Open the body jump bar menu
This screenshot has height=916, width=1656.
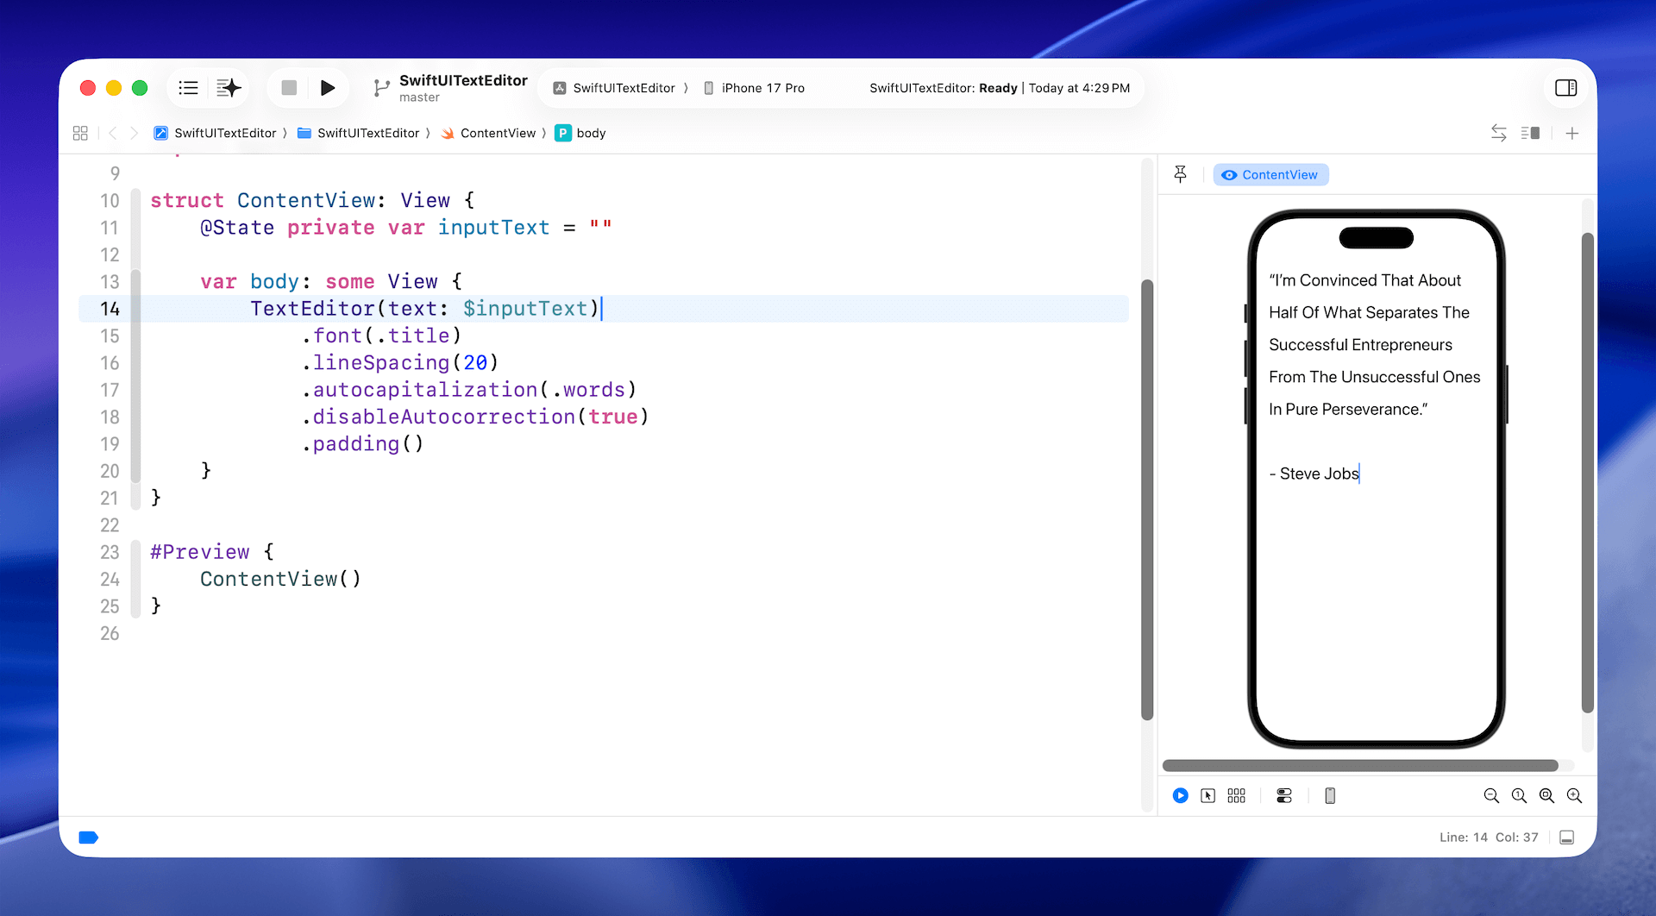[x=591, y=133]
